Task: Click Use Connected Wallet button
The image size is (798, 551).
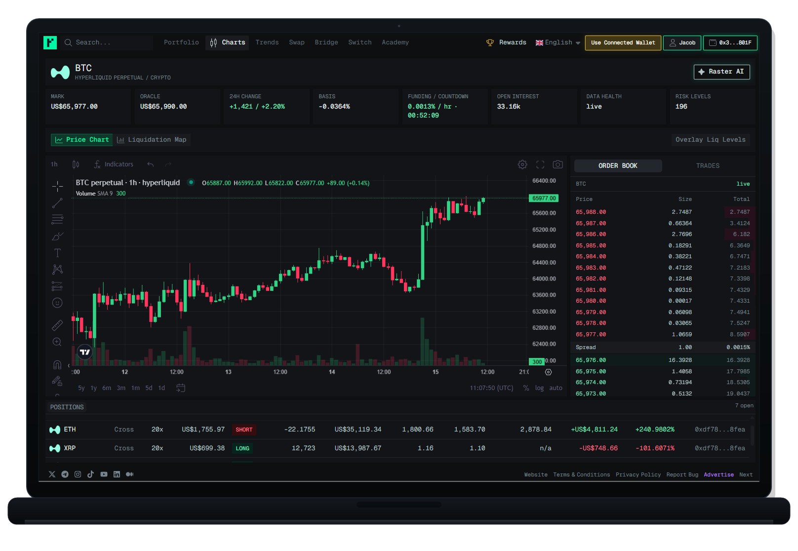Action: pos(623,43)
